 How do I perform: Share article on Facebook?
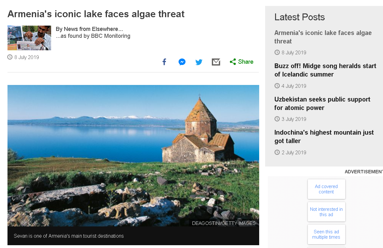(x=164, y=62)
